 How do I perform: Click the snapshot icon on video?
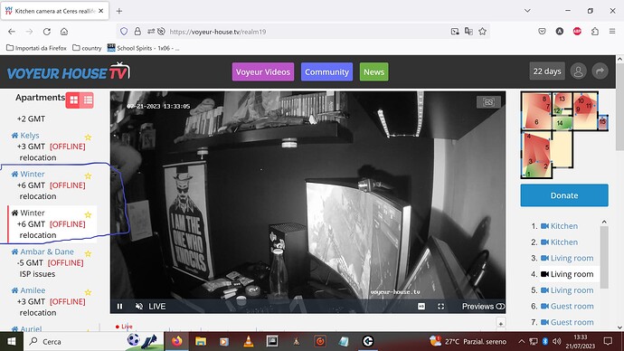click(x=488, y=102)
